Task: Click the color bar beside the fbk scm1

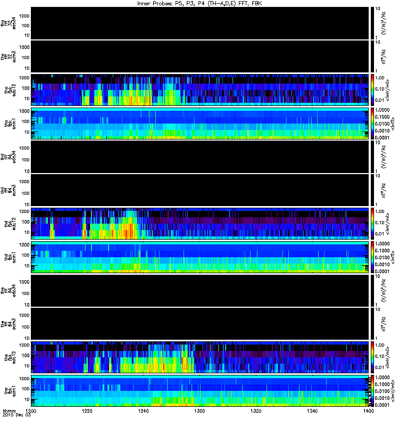Action: (x=372, y=391)
